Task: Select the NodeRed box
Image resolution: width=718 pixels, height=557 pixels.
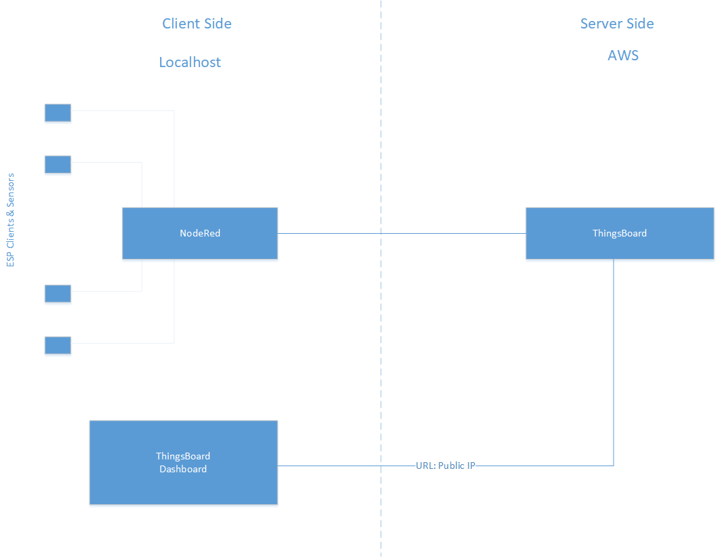Action: pyautogui.click(x=199, y=233)
